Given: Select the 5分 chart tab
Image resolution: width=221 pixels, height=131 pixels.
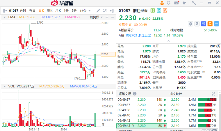Looking at the screenshot, I should 74,11.
